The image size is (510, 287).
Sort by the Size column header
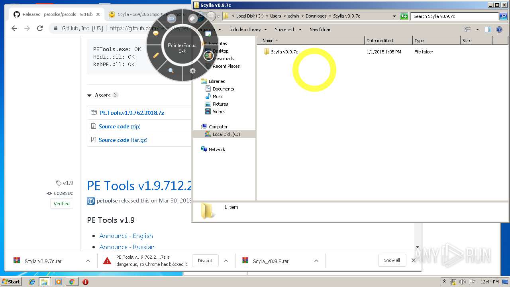pos(476,41)
